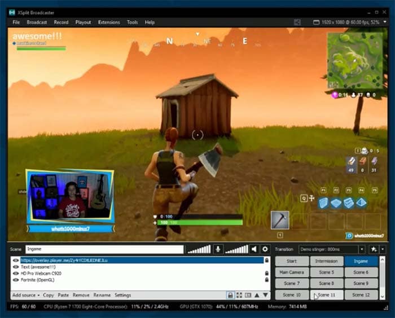395x318 pixels.
Task: Click the FPS 60 / 60 status entry
Action: click(23, 307)
